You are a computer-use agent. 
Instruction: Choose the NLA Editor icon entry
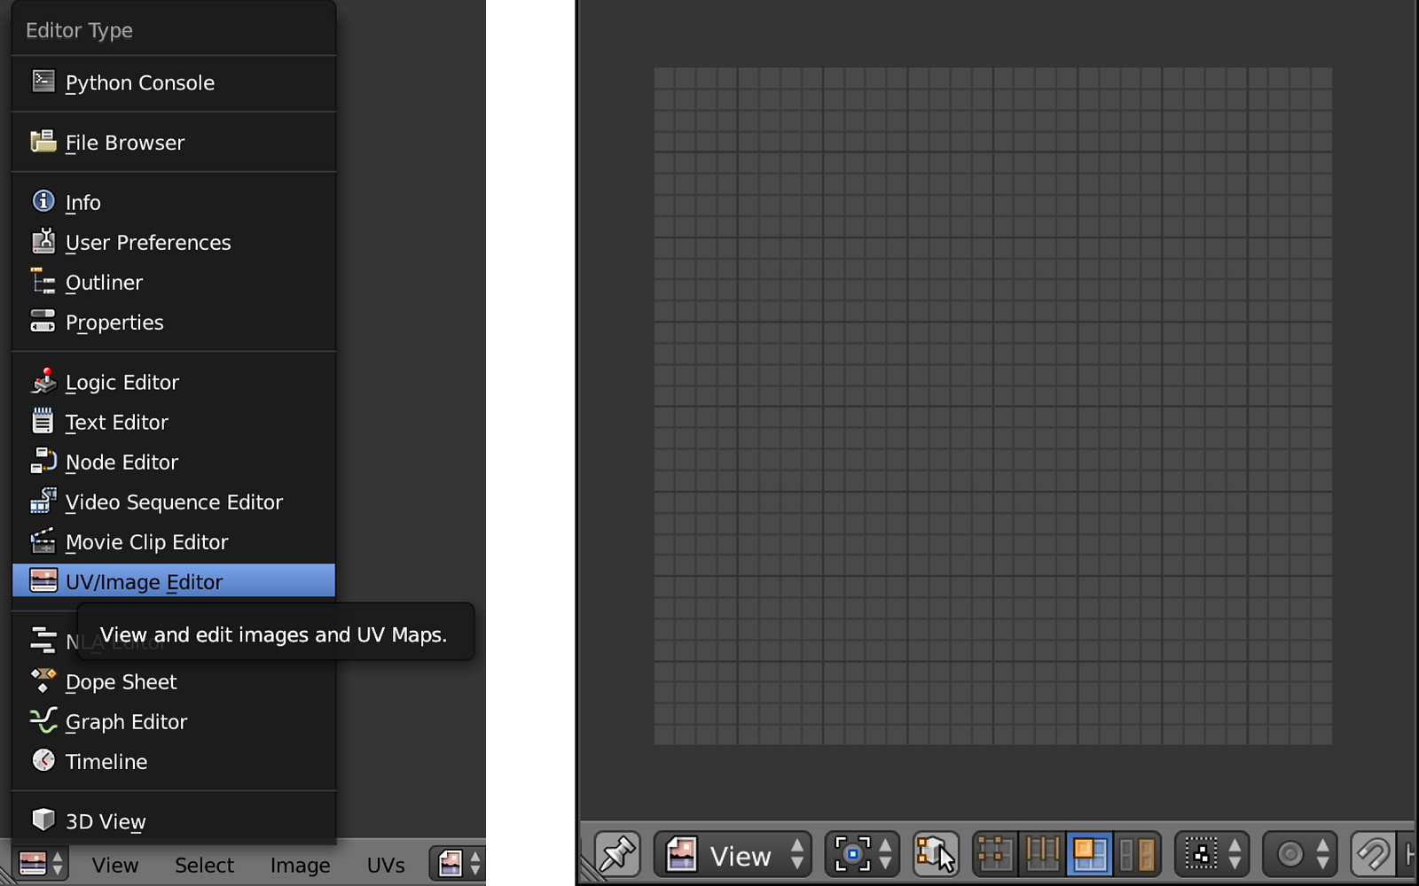(x=43, y=640)
